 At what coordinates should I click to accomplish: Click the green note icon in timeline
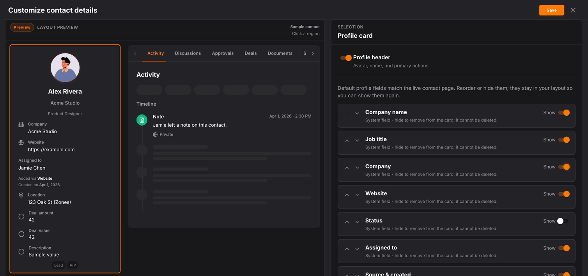coord(142,120)
